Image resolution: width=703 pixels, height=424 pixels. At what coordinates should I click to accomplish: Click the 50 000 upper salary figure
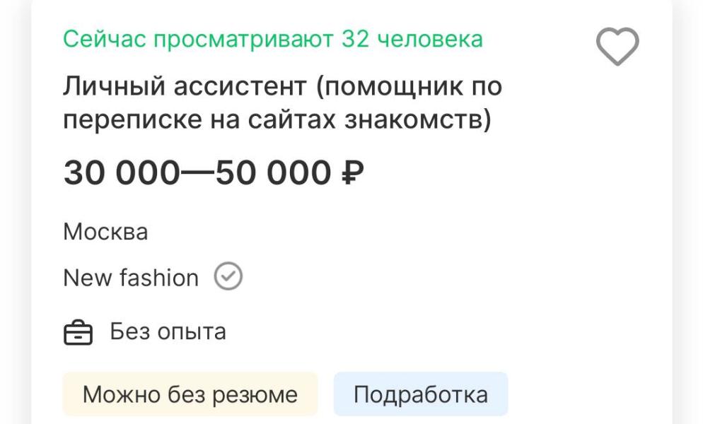click(x=272, y=173)
